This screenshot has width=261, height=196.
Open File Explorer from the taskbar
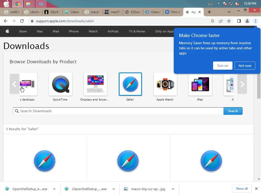pos(28,4)
